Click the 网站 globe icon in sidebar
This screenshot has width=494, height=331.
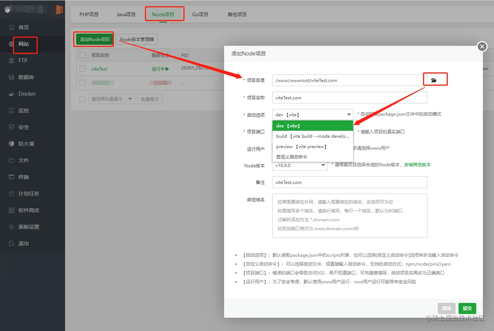click(11, 44)
